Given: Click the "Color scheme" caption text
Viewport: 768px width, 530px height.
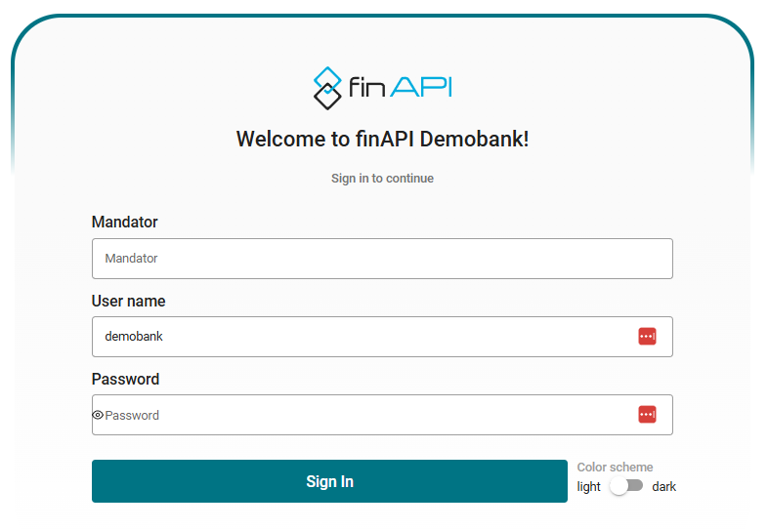Looking at the screenshot, I should tap(616, 468).
